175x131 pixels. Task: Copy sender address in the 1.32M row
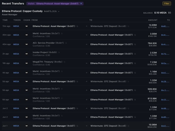tap(77, 82)
